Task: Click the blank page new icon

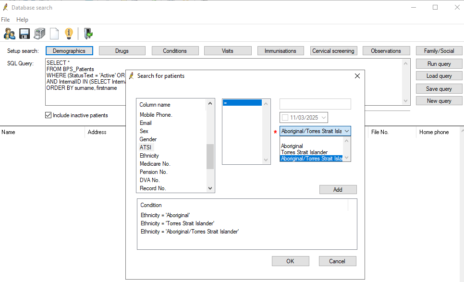Action: click(x=54, y=34)
